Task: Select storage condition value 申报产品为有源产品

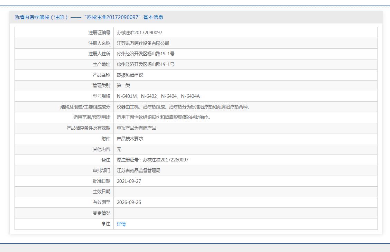Action: point(136,128)
